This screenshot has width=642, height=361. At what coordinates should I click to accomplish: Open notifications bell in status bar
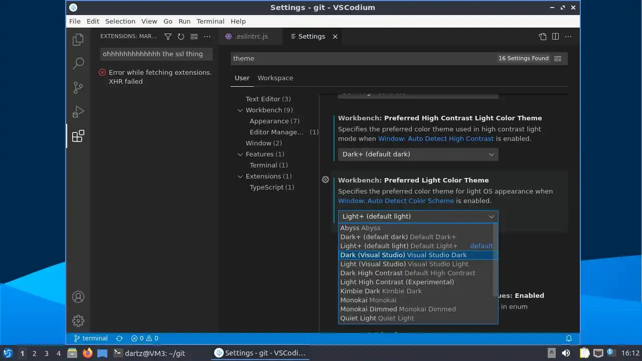point(569,338)
